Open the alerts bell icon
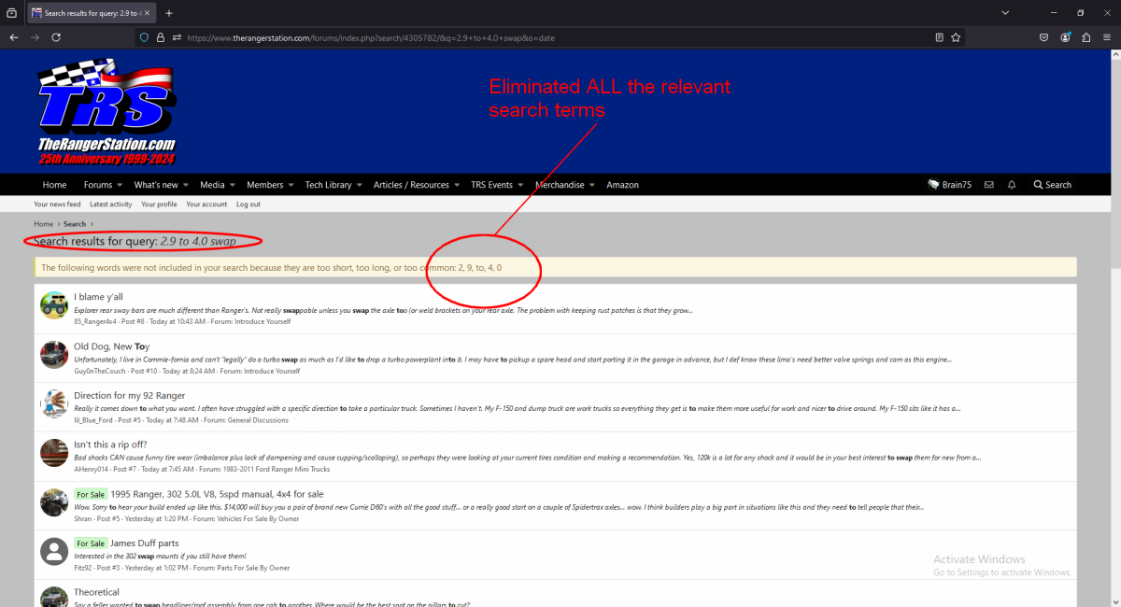The image size is (1121, 607). [x=1012, y=185]
